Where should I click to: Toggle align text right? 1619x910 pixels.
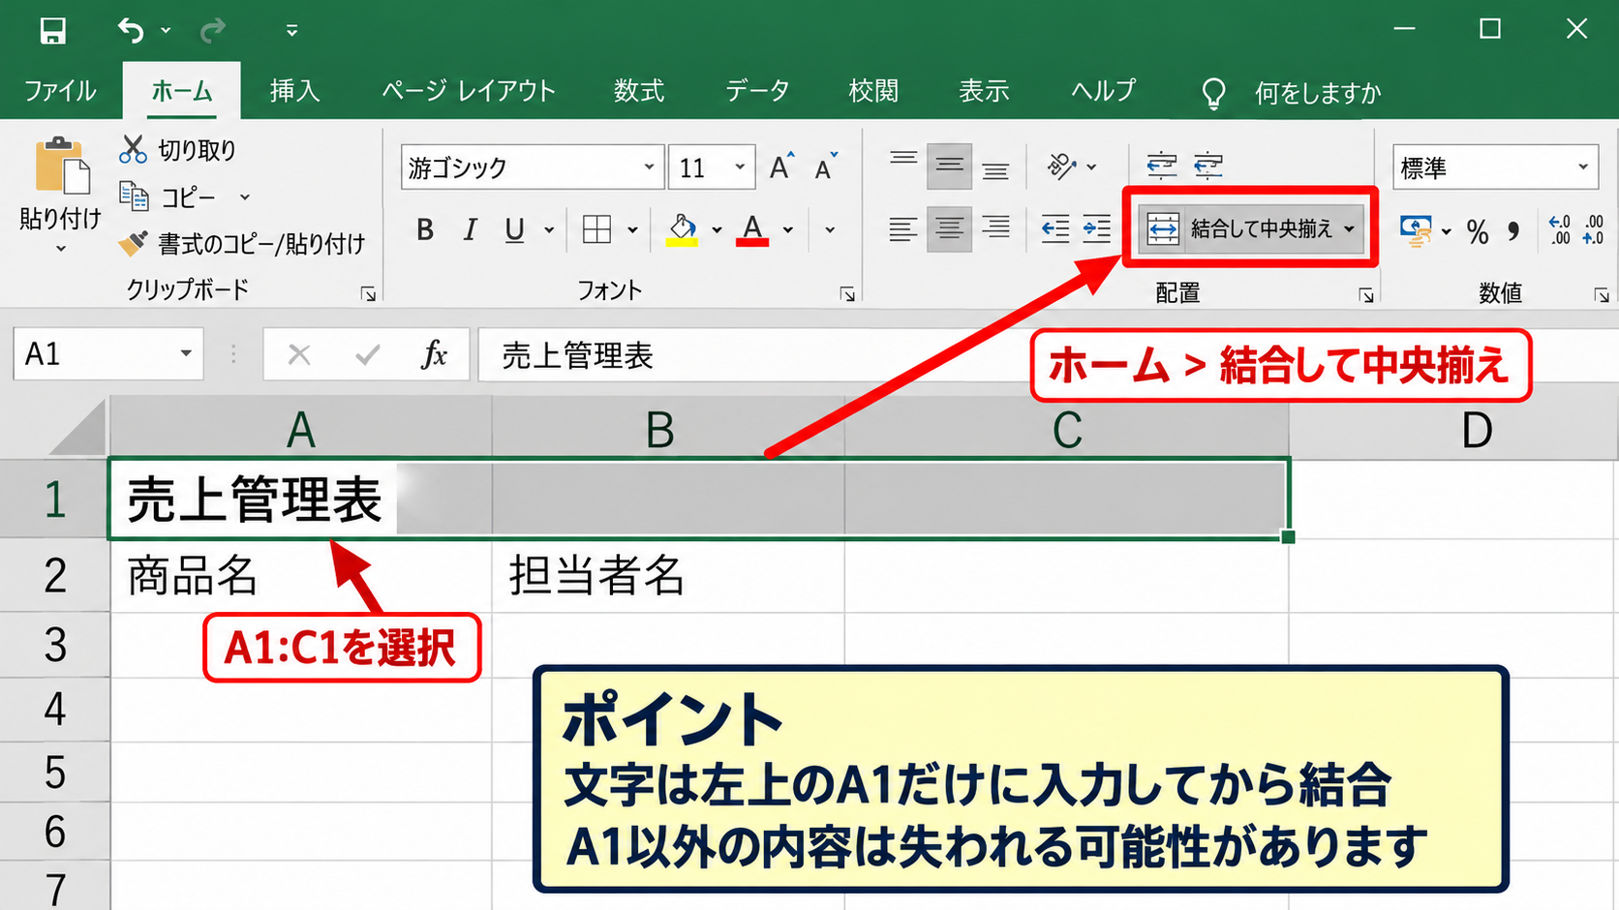[x=994, y=229]
